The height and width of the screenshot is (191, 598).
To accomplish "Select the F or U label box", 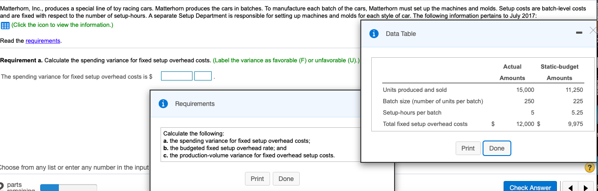I will 203,76.
